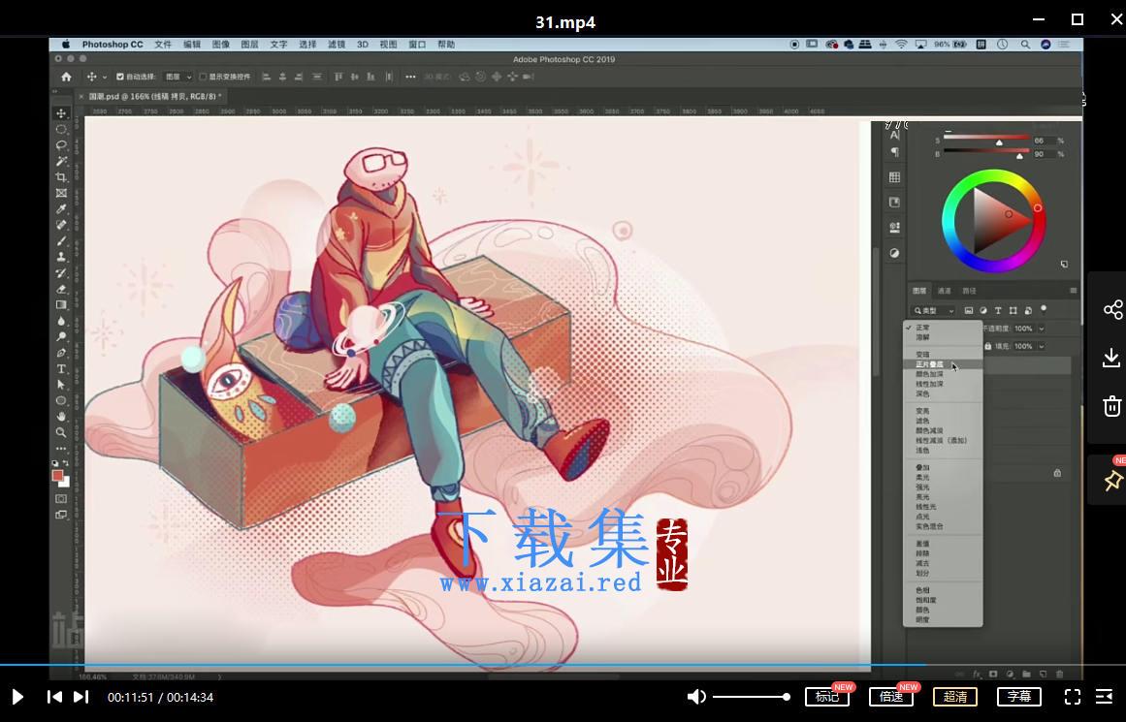Viewport: 1126px width, 722px height.
Task: Enter fullscreen mode in video player
Action: tap(1072, 697)
